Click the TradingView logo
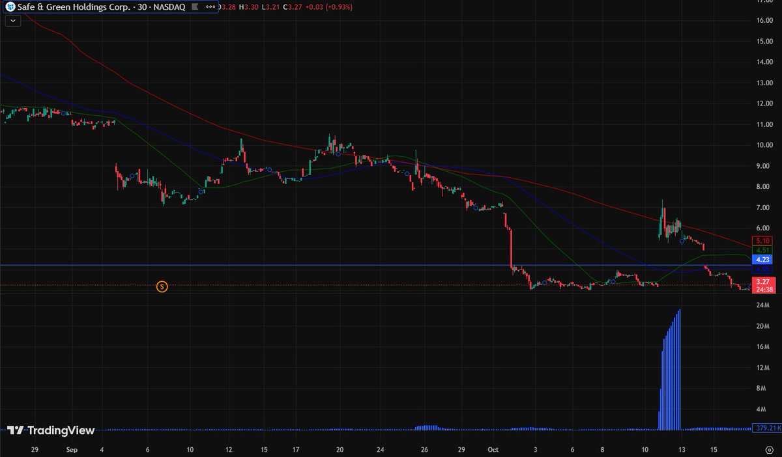782x457 pixels. point(51,430)
